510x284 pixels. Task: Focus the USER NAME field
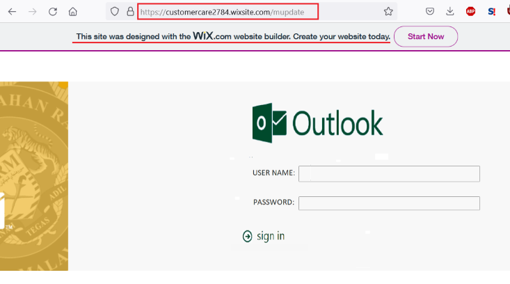tap(389, 174)
